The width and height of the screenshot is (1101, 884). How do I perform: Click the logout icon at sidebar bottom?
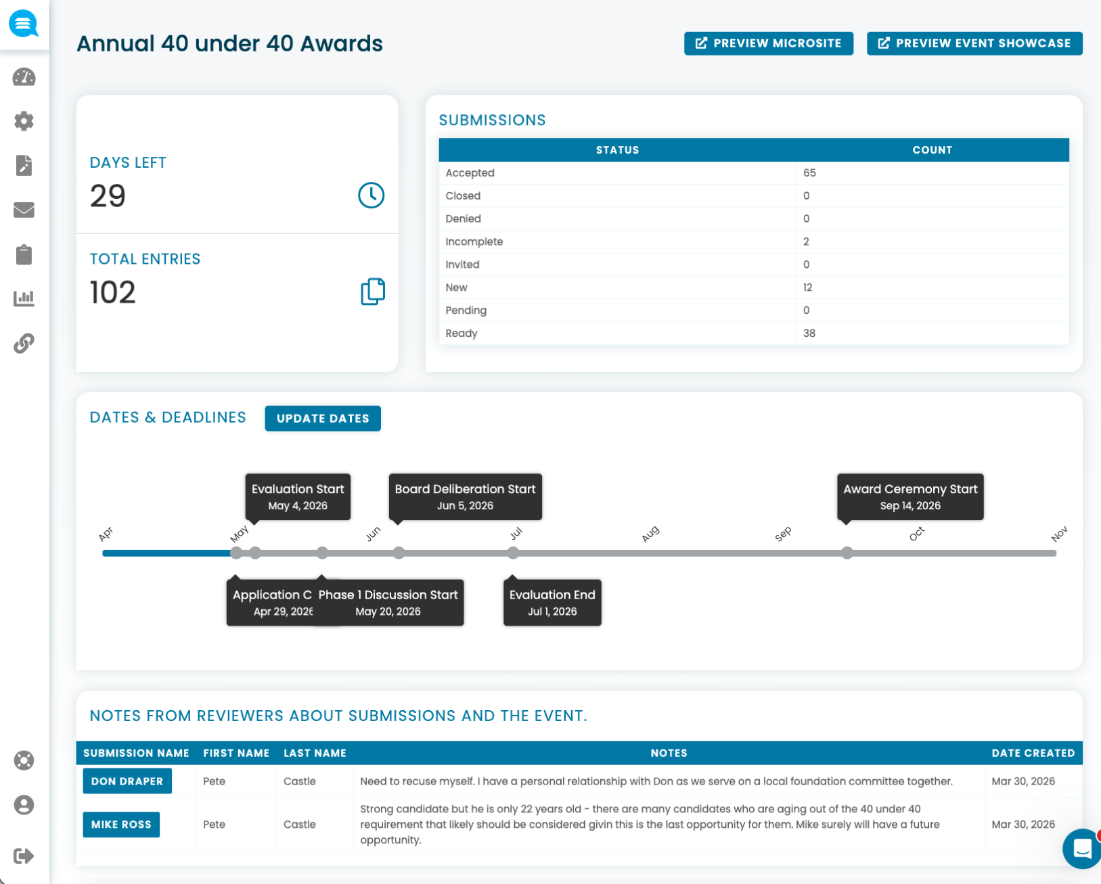24,856
